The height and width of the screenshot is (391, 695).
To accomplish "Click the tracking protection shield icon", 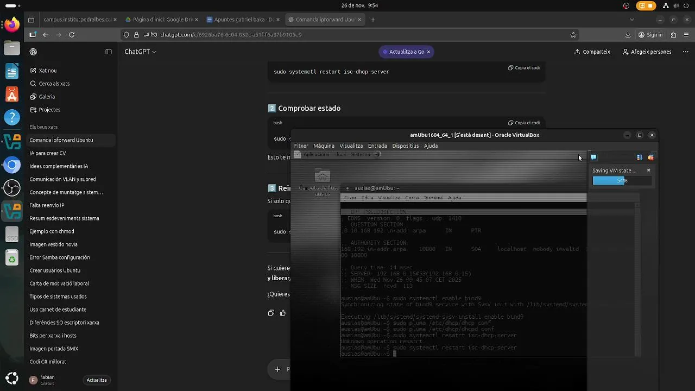I will click(x=127, y=35).
